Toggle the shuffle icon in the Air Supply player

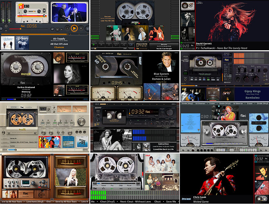click(58, 29)
